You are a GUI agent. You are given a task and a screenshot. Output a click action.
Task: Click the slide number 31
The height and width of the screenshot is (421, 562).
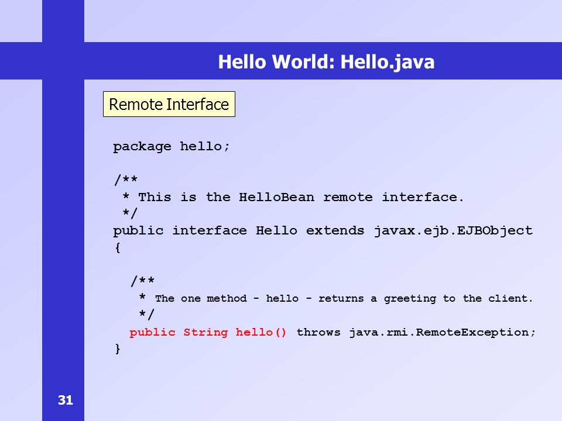66,400
